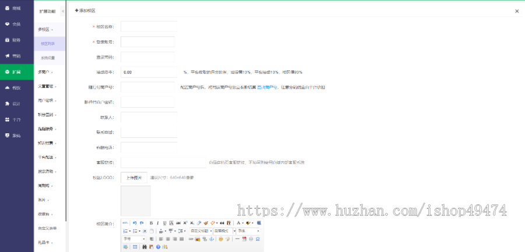Image resolution: width=525 pixels, height=252 pixels.
Task: Insert an image via the picture icon
Action: tap(198, 239)
